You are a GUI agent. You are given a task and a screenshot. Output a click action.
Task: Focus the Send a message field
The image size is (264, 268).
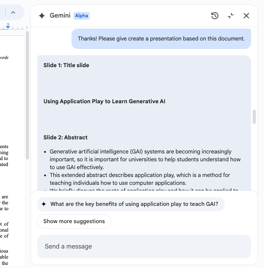[x=144, y=246]
